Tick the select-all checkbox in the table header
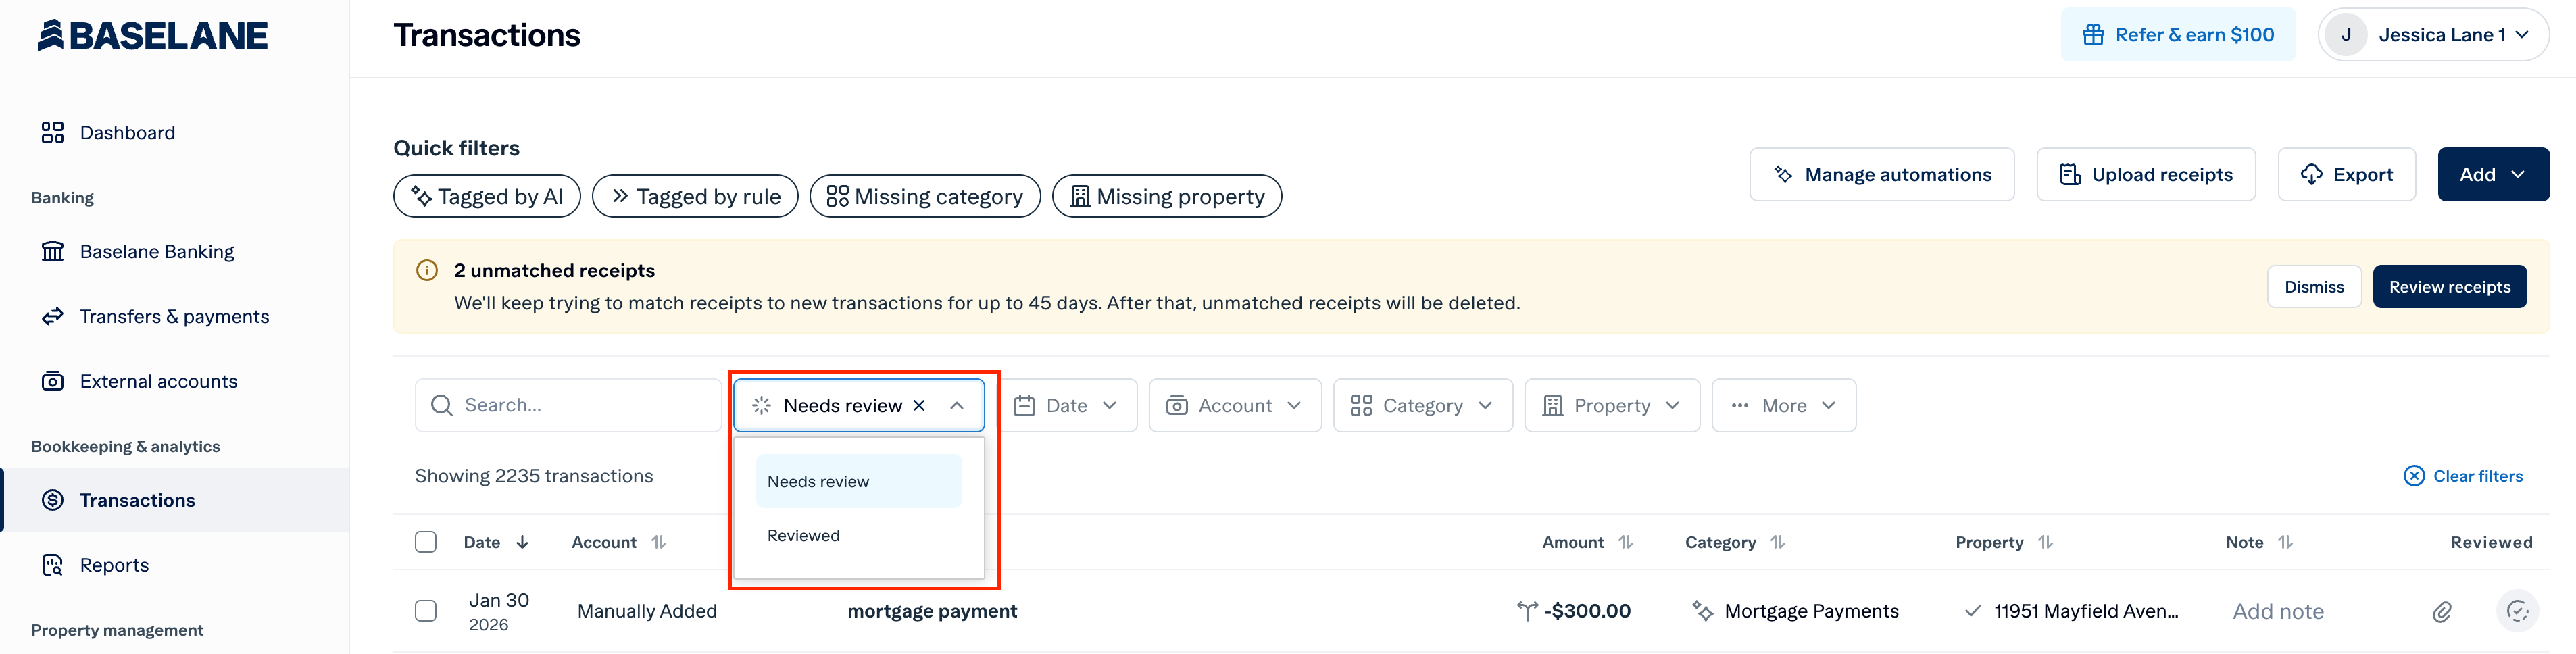The width and height of the screenshot is (2576, 654). click(x=426, y=542)
